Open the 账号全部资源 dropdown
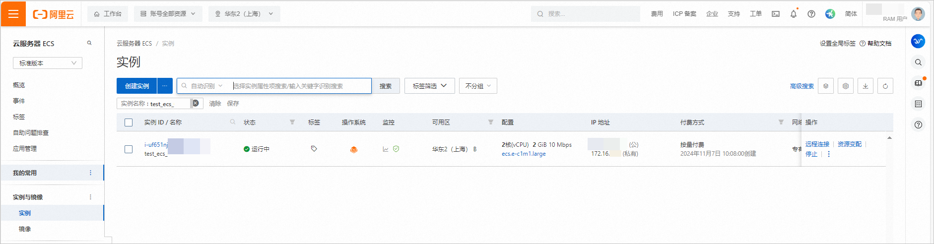The image size is (934, 244). [x=168, y=14]
